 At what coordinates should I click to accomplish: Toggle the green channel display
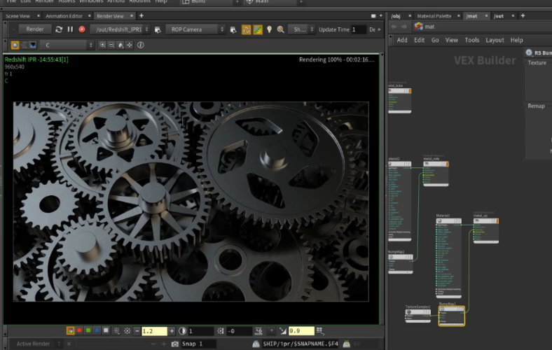[x=88, y=331]
